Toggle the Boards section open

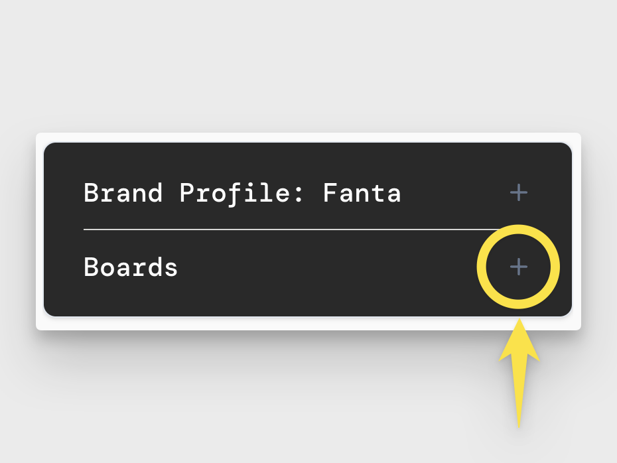(518, 267)
